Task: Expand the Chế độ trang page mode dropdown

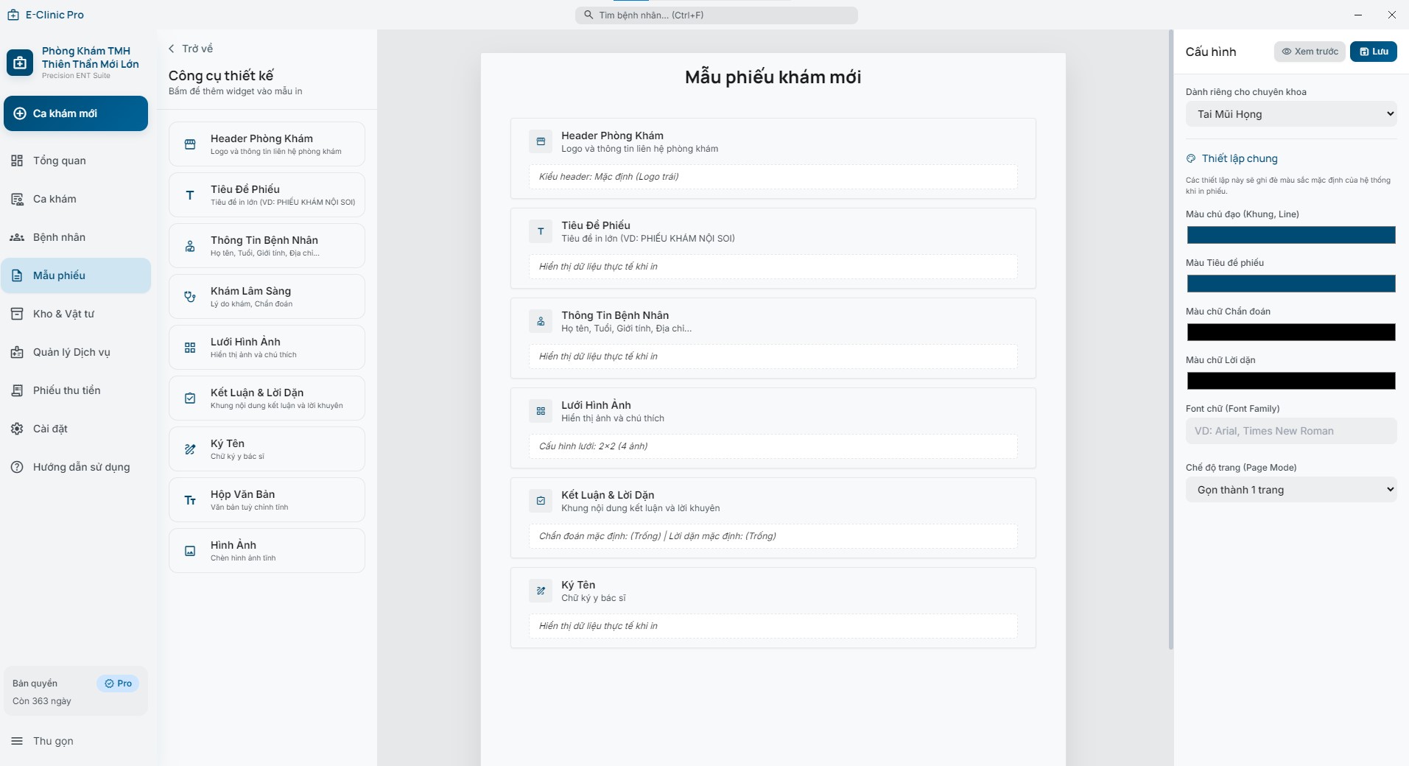Action: (1291, 490)
